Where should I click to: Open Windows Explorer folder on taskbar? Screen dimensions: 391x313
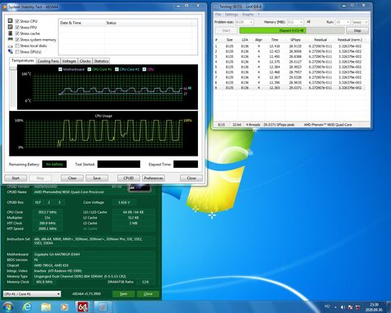coord(46,307)
